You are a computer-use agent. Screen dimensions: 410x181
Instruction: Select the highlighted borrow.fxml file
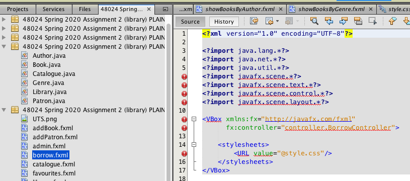(x=51, y=155)
